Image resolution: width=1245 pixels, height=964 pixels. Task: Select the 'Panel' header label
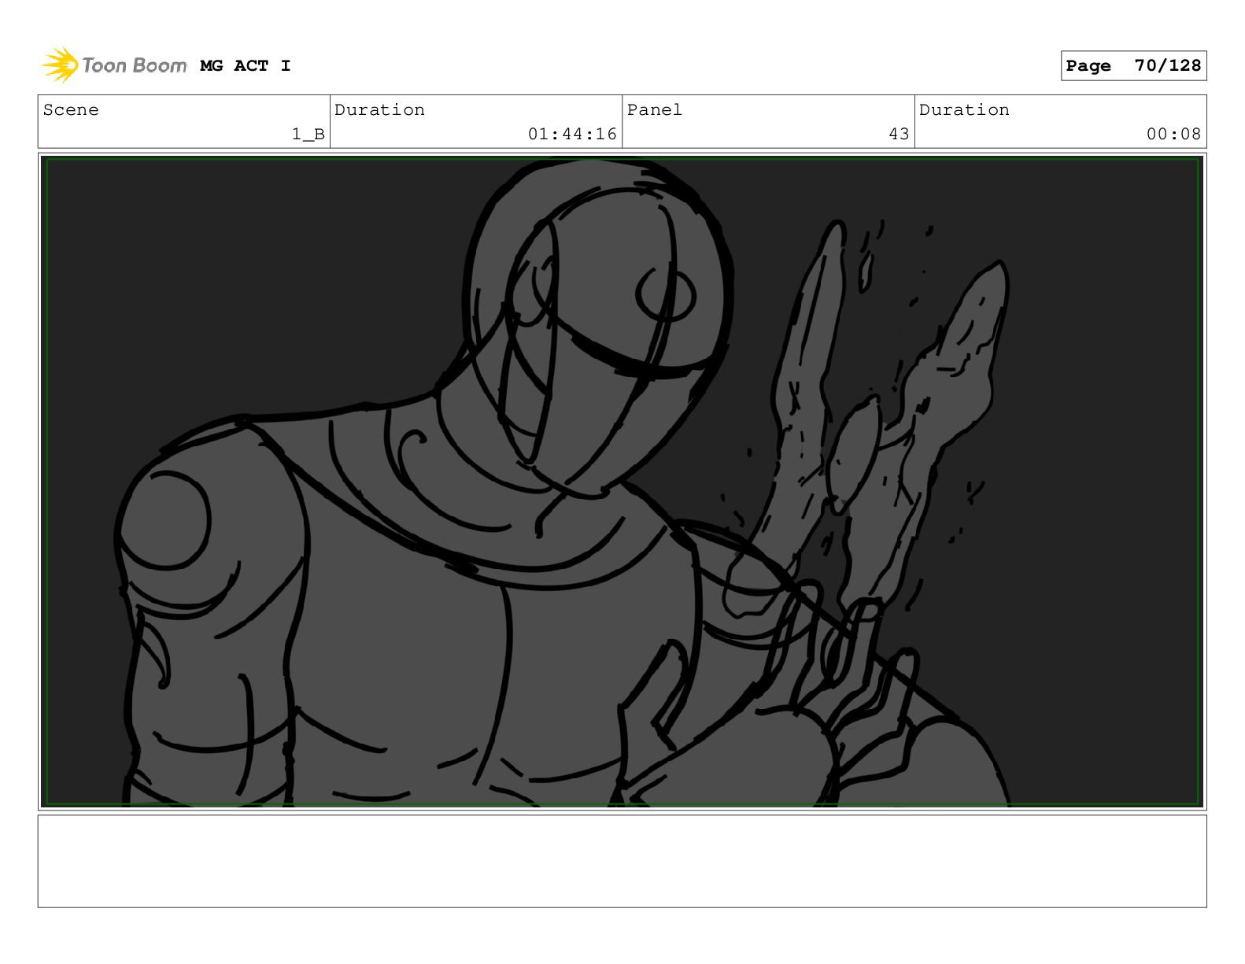(x=655, y=110)
